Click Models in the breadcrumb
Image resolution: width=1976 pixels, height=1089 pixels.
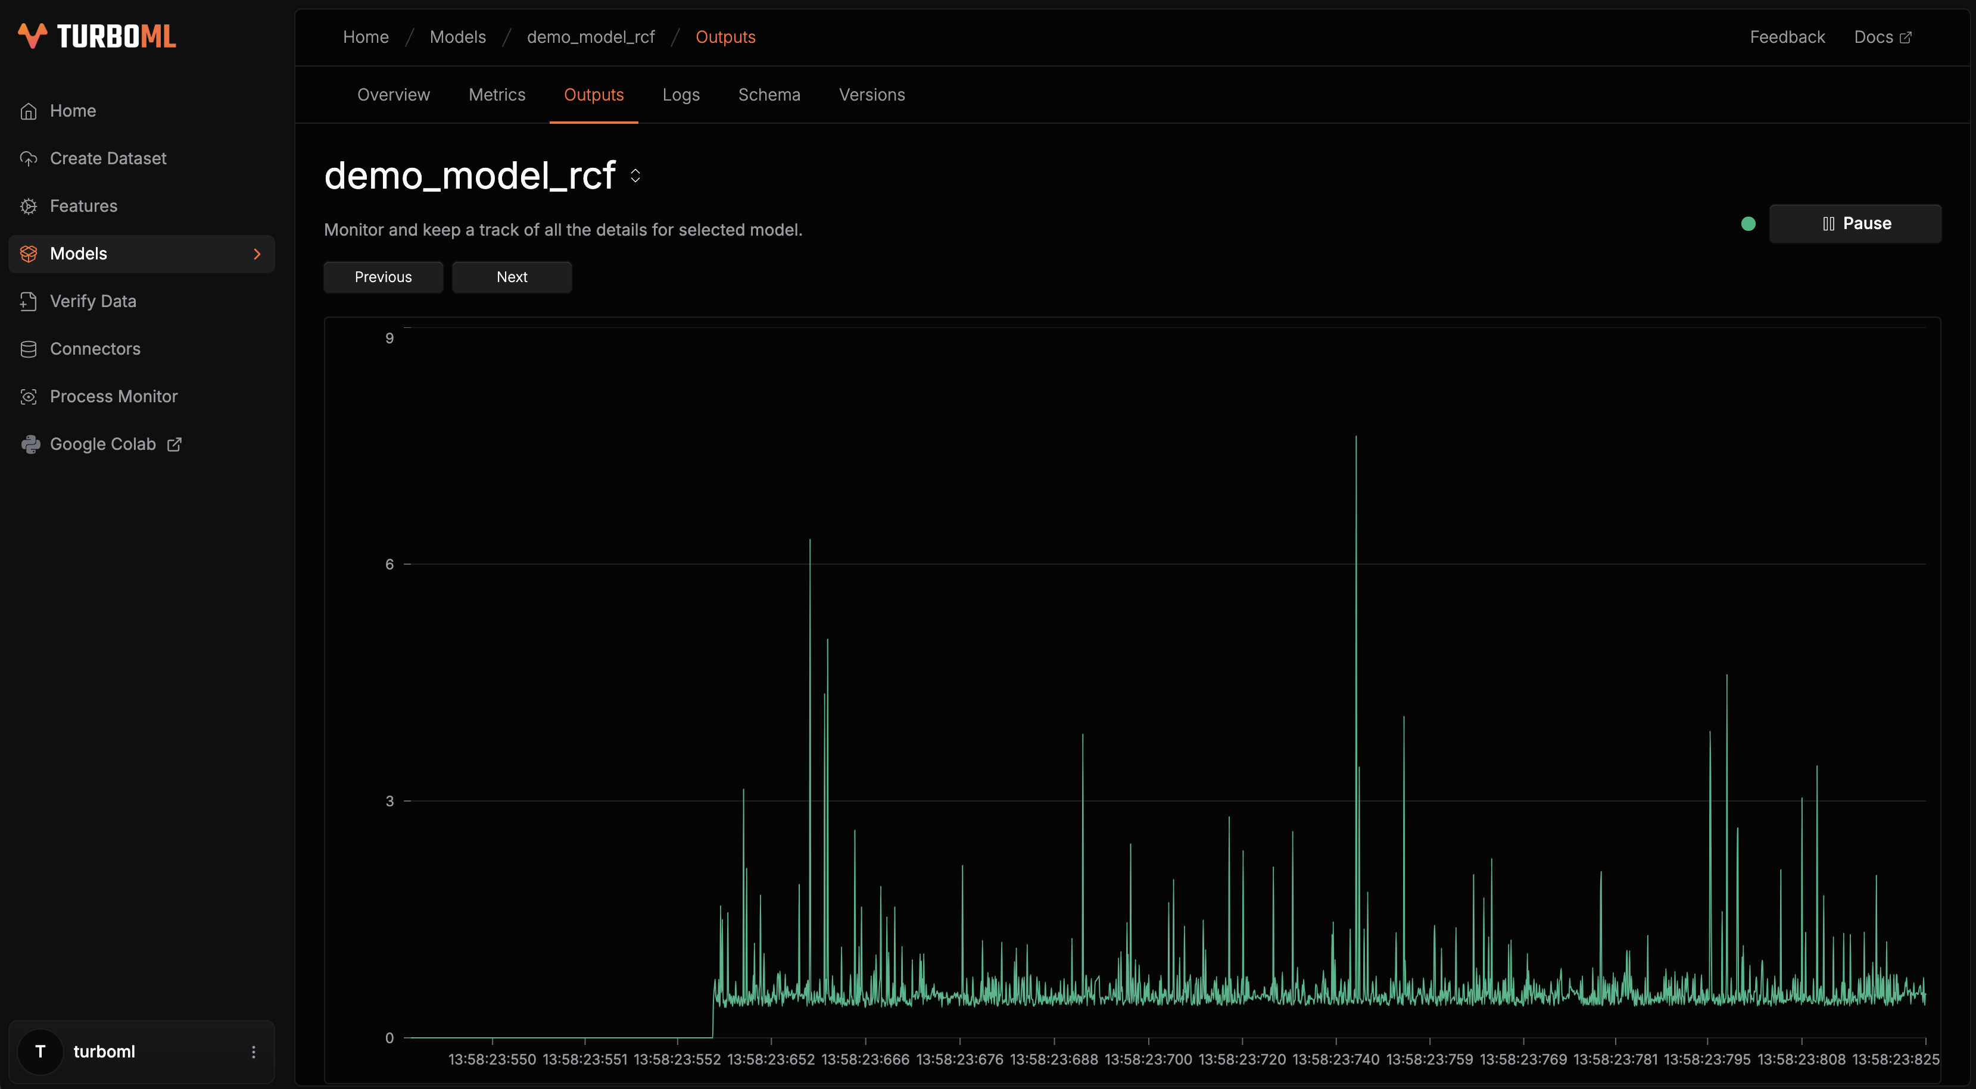tap(457, 37)
